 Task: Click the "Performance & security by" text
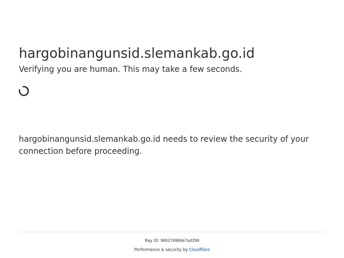pyautogui.click(x=161, y=250)
